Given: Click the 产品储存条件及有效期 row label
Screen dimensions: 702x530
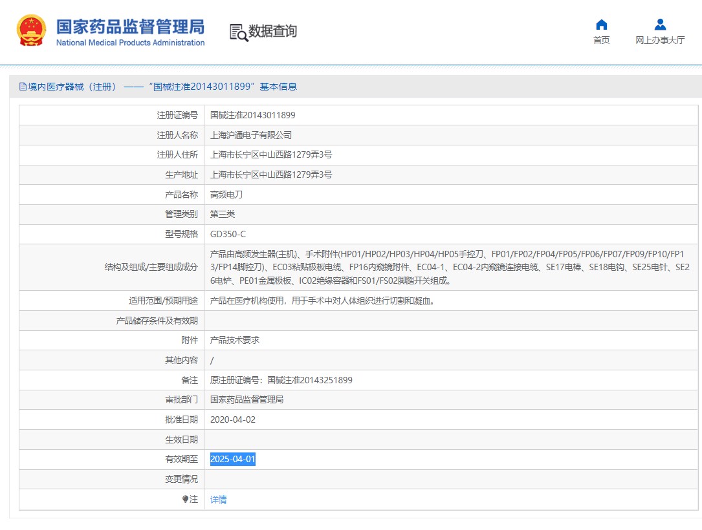Looking at the screenshot, I should (157, 321).
